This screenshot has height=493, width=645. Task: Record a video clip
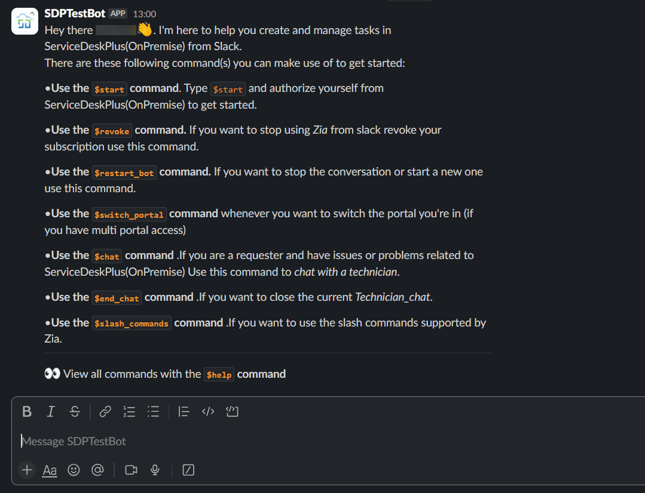(132, 470)
